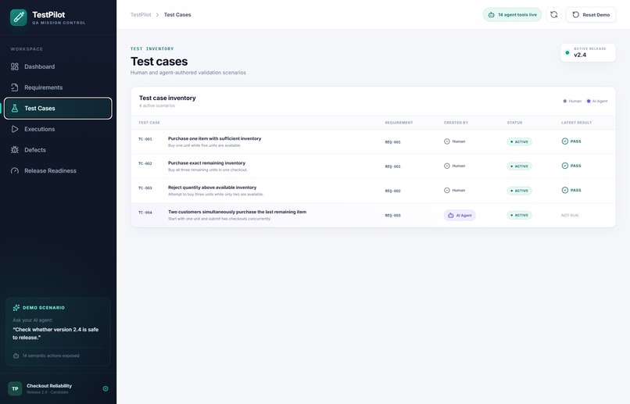Screen dimensions: 630x404
Task: Open the Defects page
Action: (x=58, y=150)
